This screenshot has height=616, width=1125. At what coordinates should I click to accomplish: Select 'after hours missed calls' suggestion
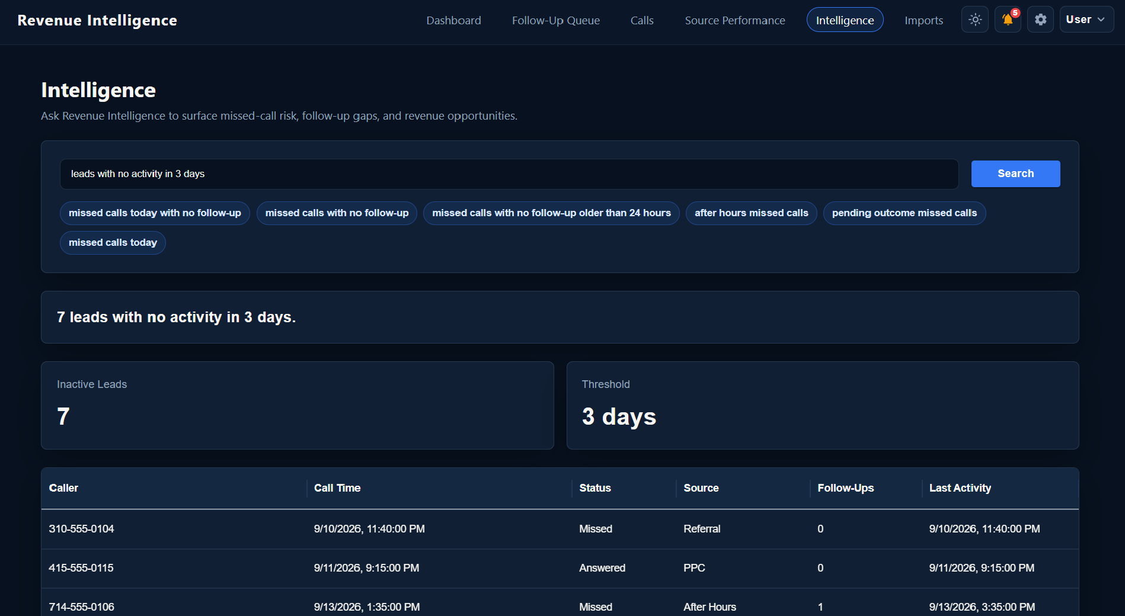tap(751, 213)
